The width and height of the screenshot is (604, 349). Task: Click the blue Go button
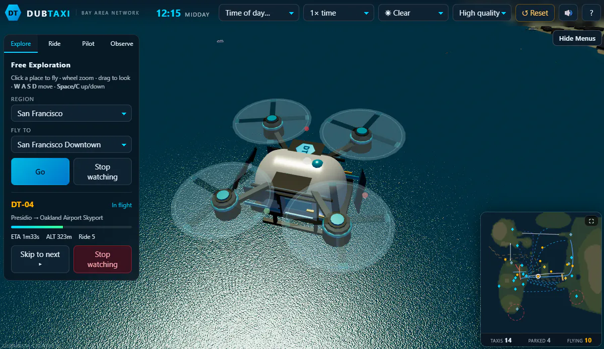pyautogui.click(x=40, y=171)
